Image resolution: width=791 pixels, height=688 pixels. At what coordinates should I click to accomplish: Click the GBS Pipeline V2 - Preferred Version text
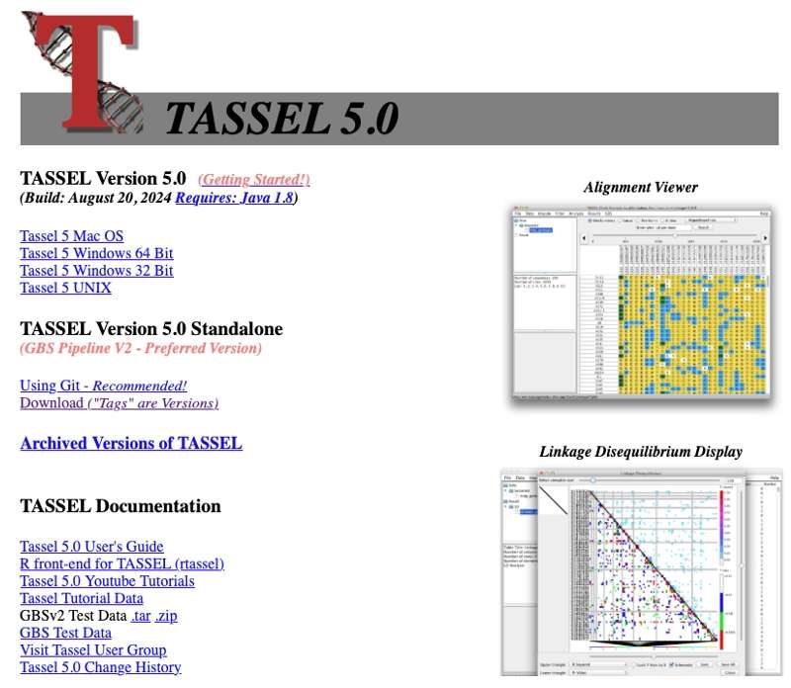(140, 348)
